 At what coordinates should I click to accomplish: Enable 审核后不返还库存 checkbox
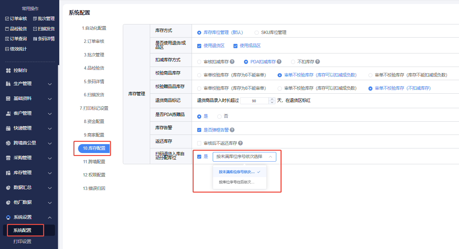click(199, 143)
